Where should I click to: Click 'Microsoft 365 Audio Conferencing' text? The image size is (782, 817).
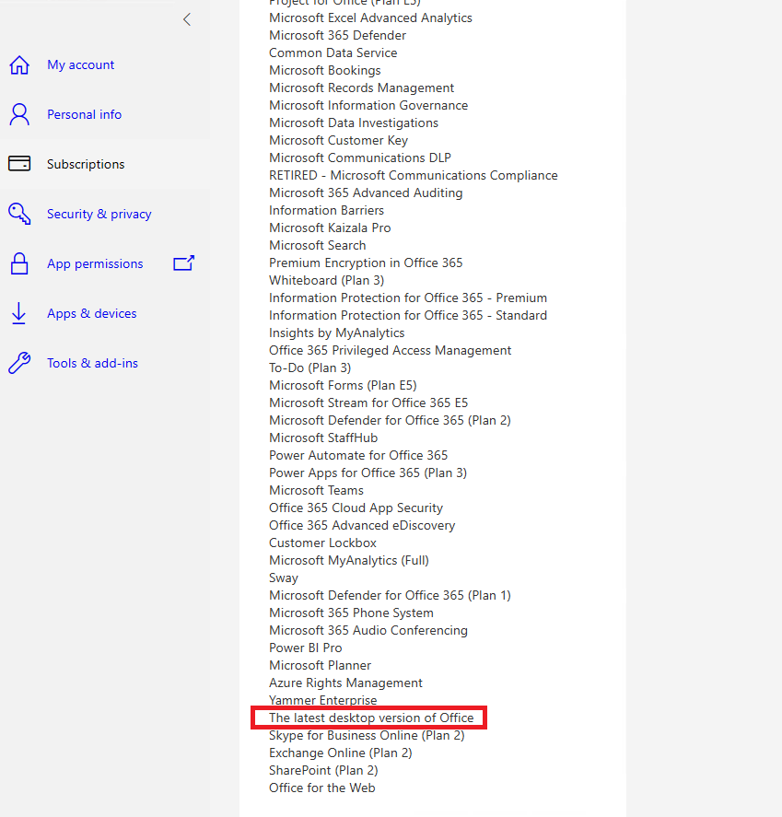pyautogui.click(x=368, y=630)
